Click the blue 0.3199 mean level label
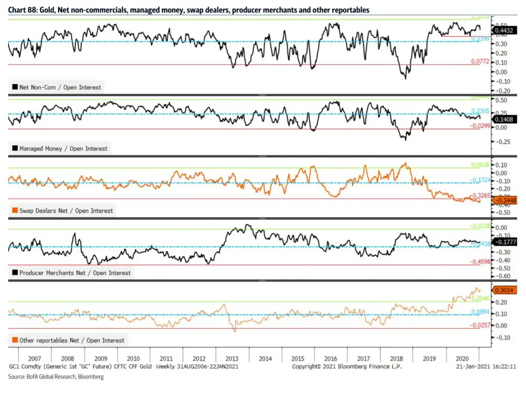Image resolution: width=526 pixels, height=397 pixels. coord(480,39)
